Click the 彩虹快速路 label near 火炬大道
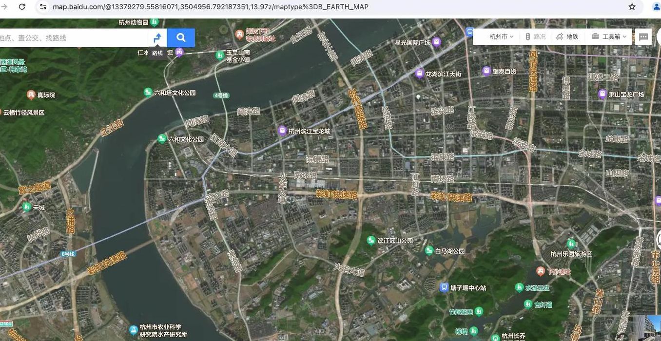The image size is (661, 341). tap(337, 194)
